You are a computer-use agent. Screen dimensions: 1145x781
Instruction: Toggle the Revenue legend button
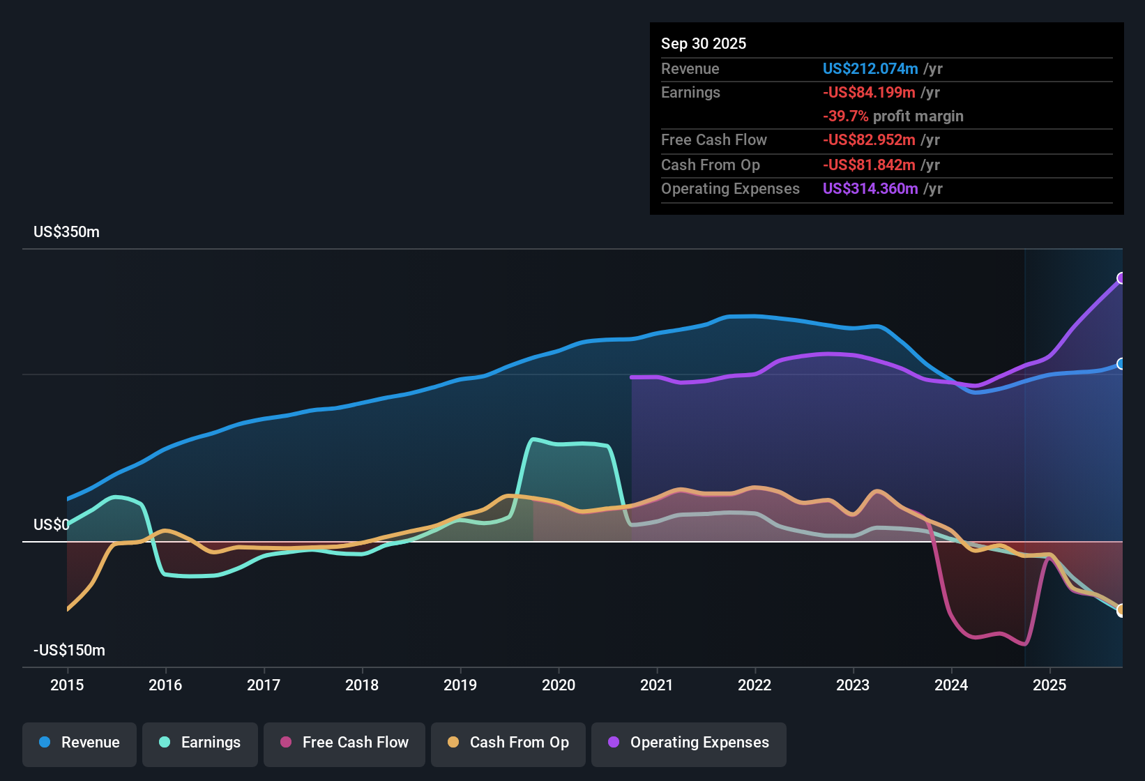[79, 743]
